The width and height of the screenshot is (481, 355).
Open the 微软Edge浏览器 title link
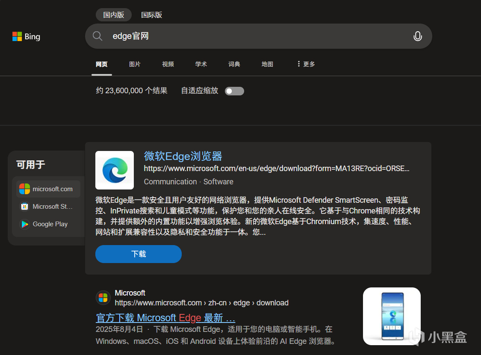pos(183,156)
